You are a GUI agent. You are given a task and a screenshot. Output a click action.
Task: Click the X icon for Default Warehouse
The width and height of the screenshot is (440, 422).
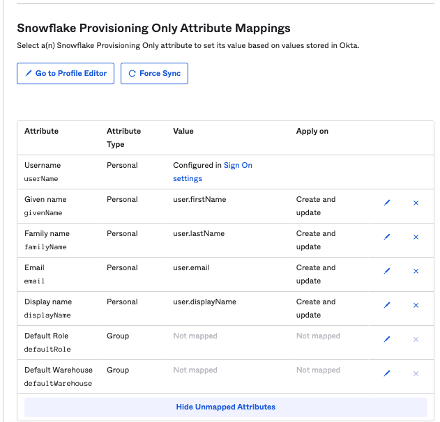(x=416, y=373)
